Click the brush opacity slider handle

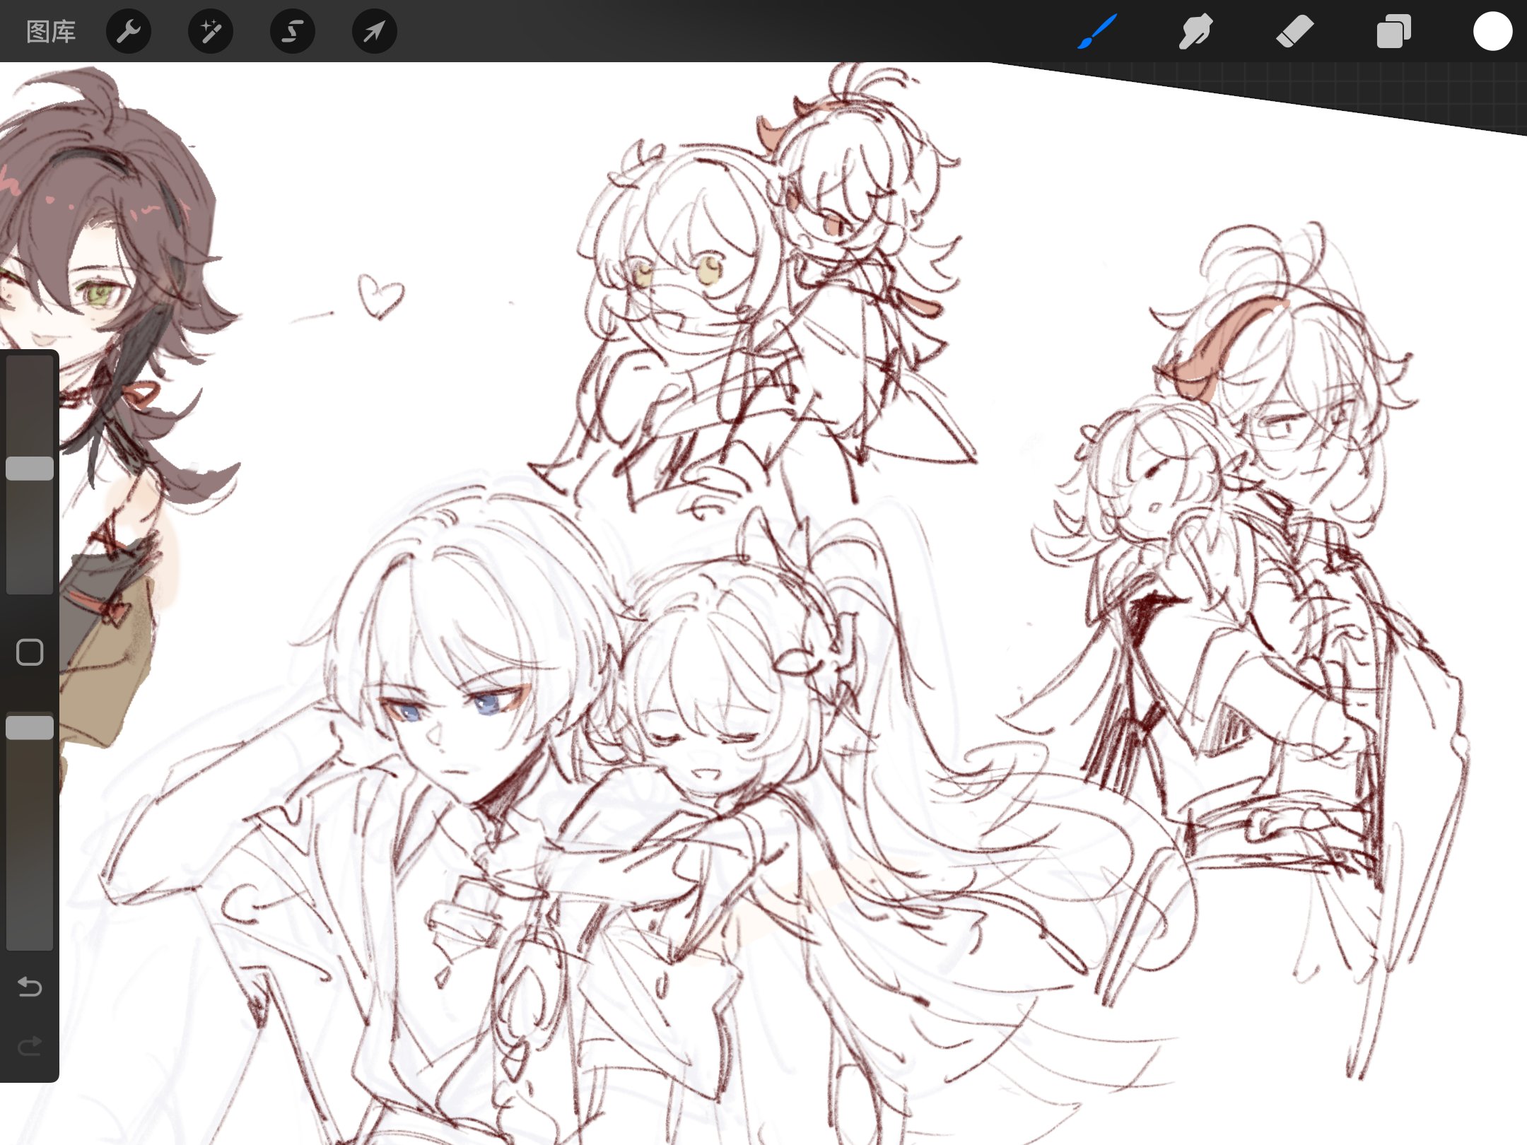(x=30, y=727)
